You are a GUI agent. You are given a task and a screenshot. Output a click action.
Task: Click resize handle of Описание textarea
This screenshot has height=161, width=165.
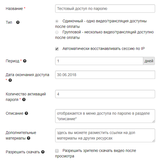point(153,121)
